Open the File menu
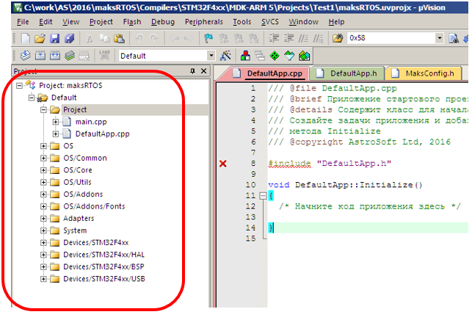472x320 pixels. tap(23, 22)
